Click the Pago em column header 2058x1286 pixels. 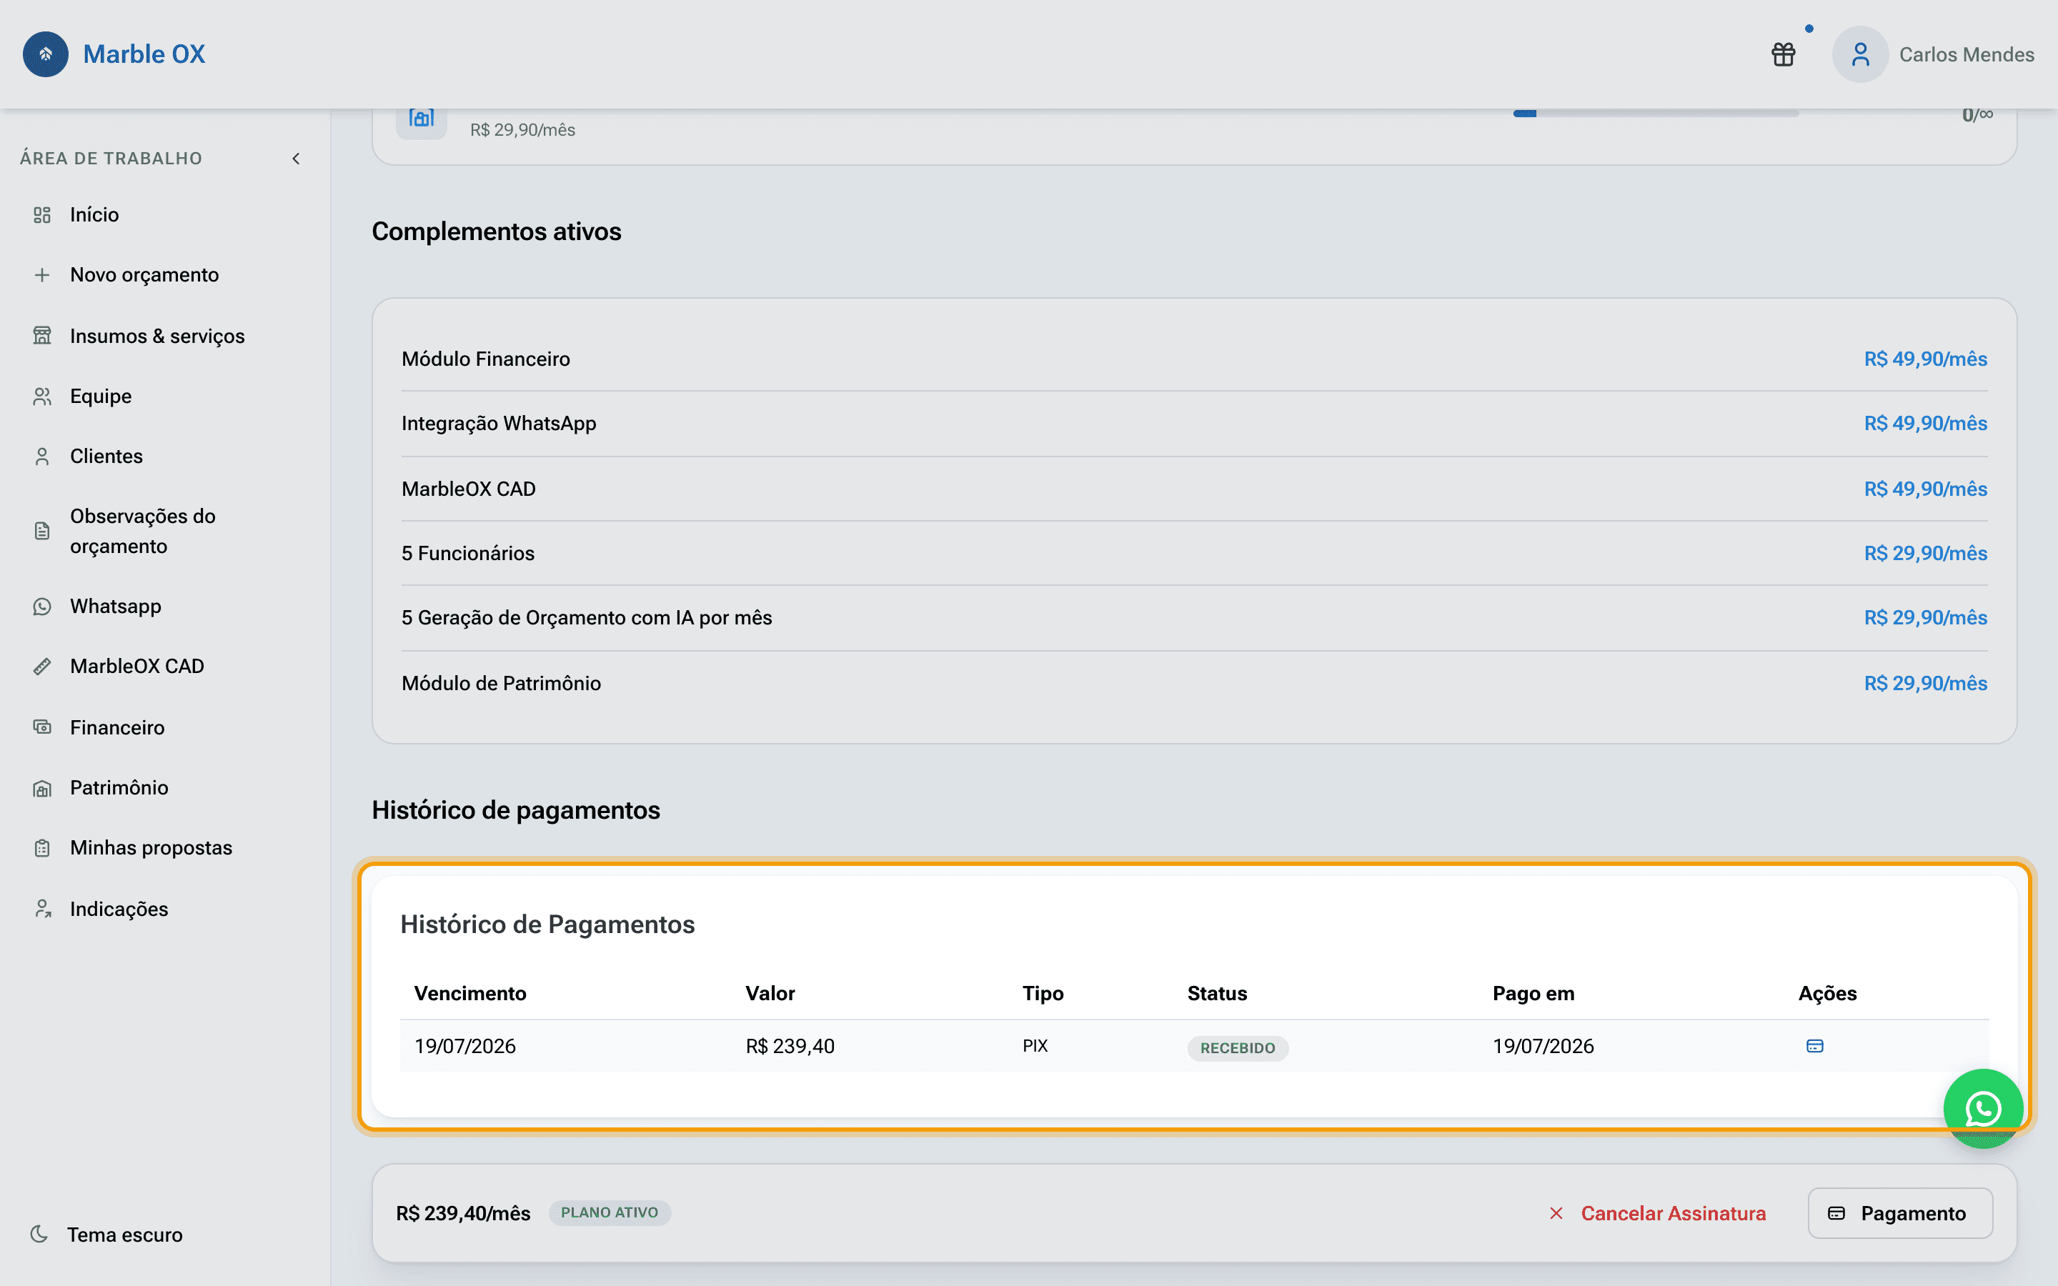click(1533, 993)
